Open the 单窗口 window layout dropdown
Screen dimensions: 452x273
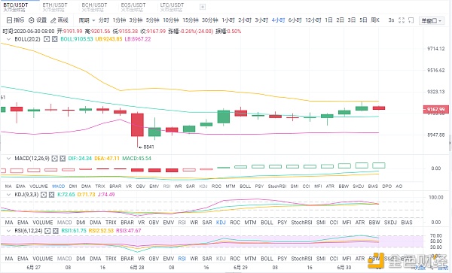(431, 21)
